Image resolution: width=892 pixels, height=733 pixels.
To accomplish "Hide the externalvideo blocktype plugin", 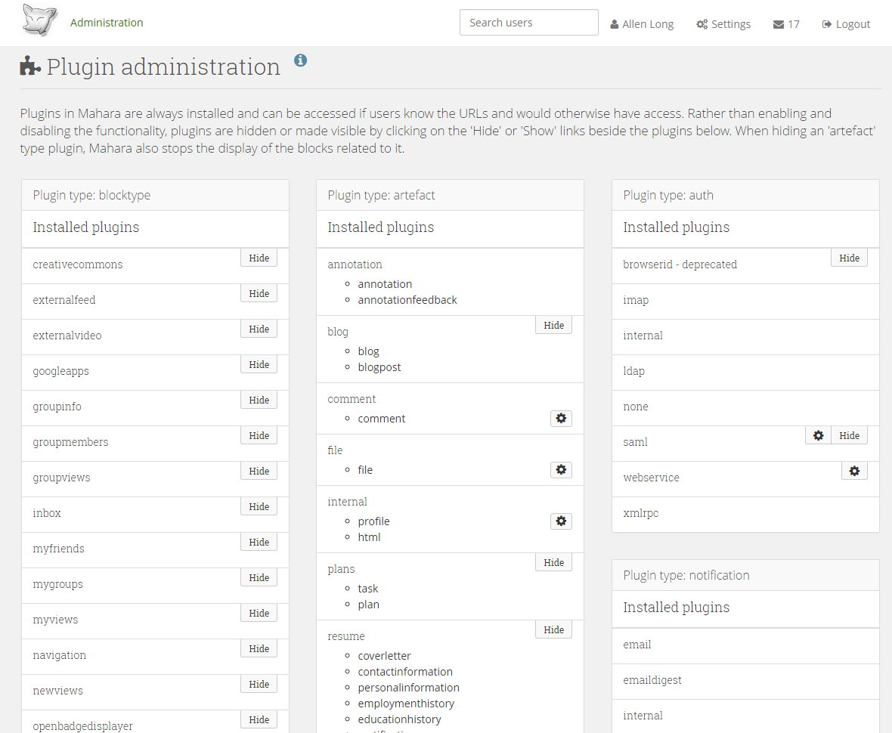I will tap(259, 329).
